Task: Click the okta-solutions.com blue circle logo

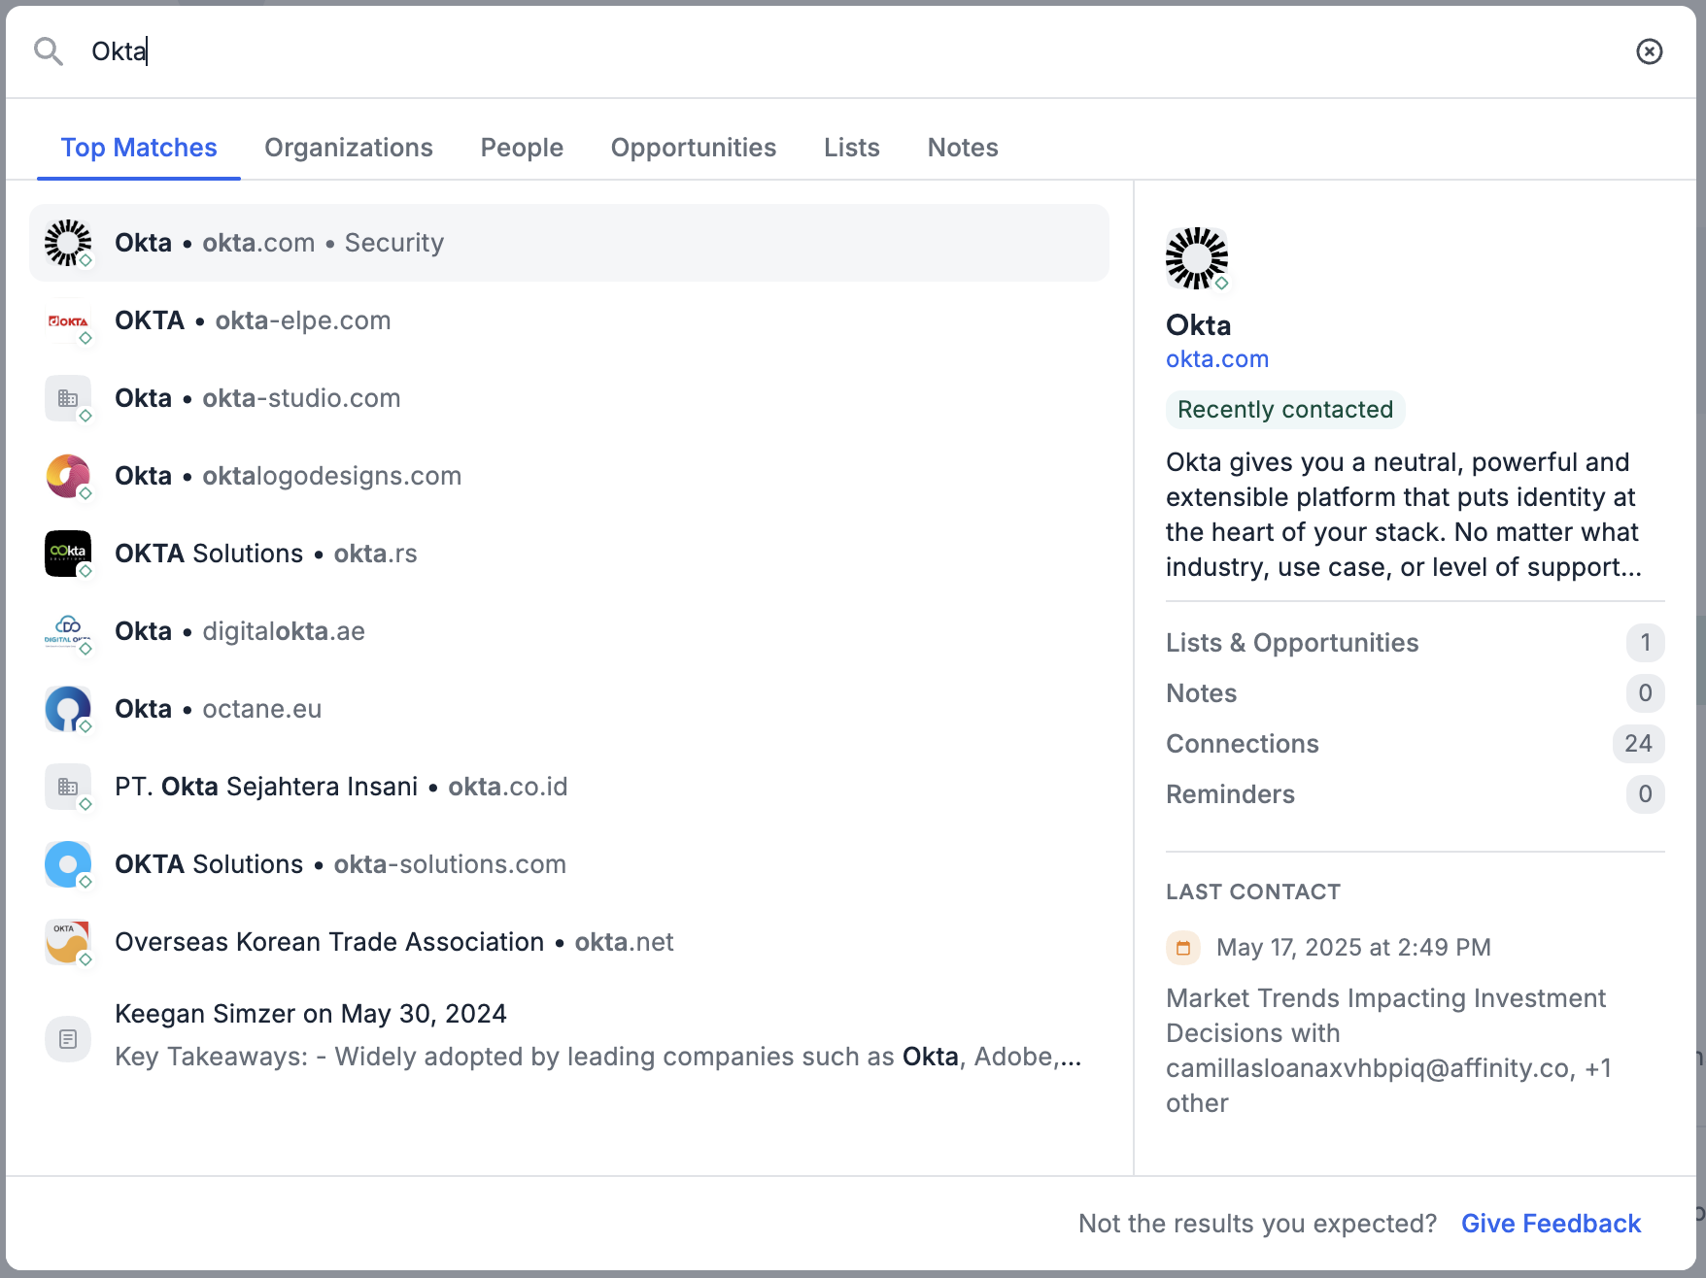Action: [68, 864]
